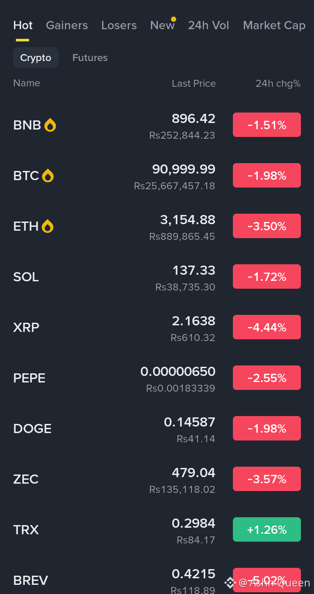Tap XRP's -4.44% change badge

click(x=266, y=328)
